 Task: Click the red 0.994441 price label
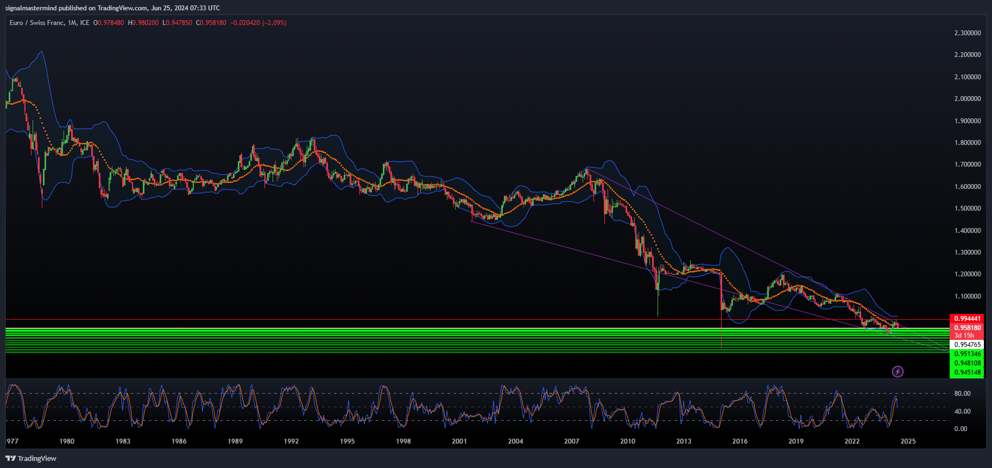(967, 319)
